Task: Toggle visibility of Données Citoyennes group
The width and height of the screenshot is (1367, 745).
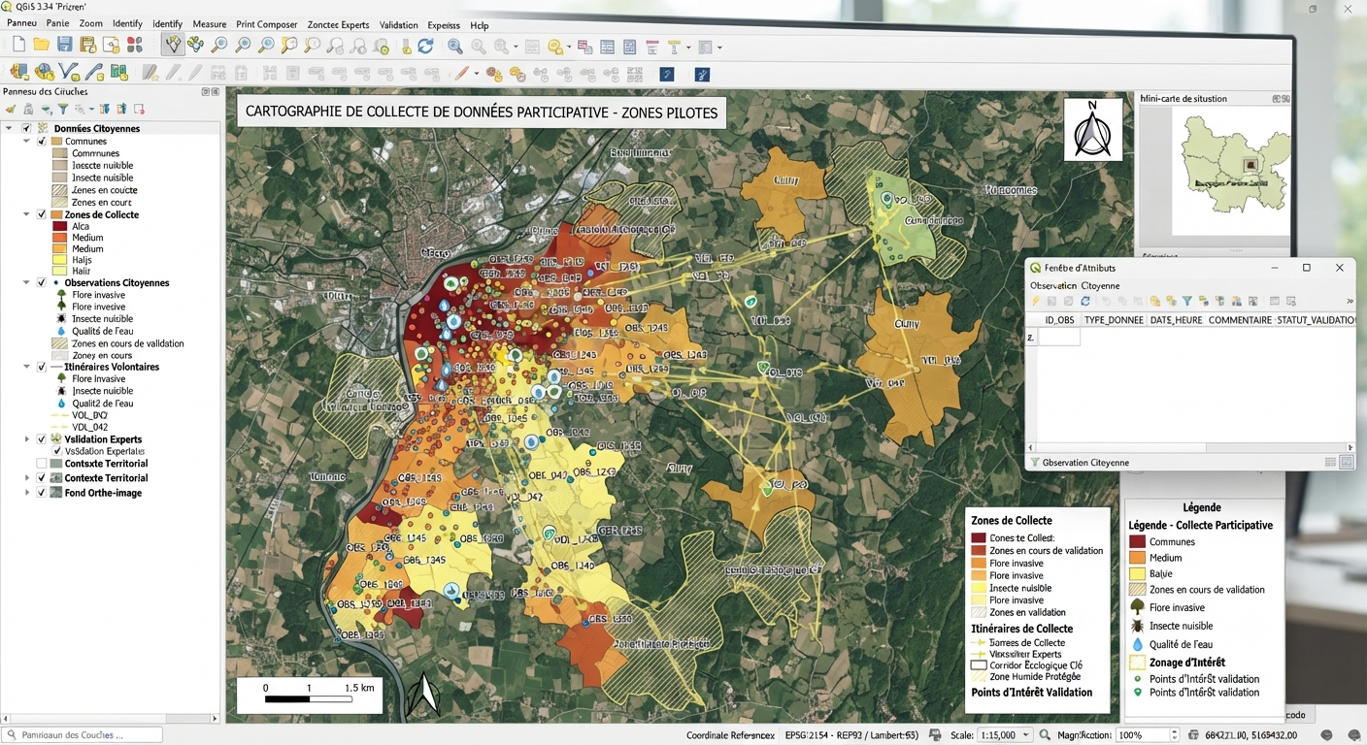Action: (27, 128)
